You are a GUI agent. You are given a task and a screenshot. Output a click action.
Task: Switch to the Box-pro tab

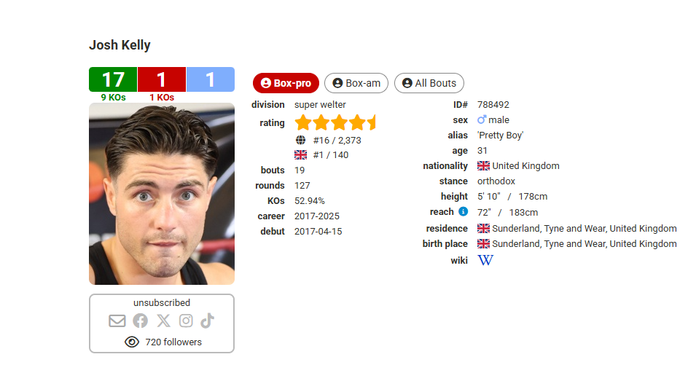click(286, 83)
